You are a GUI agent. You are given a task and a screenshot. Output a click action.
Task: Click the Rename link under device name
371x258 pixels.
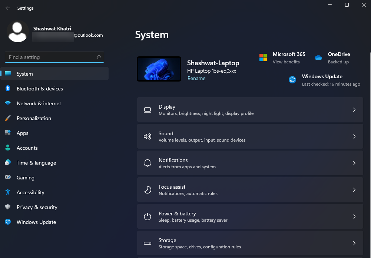196,78
